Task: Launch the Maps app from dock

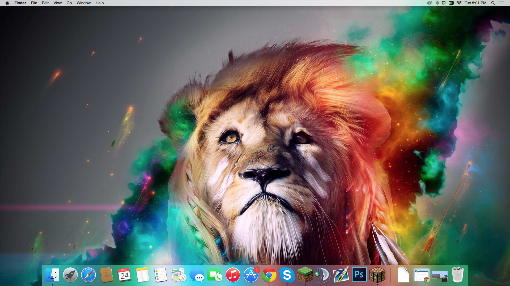Action: coord(179,275)
